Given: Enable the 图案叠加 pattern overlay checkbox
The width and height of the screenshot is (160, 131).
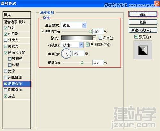Looking at the screenshot, I should (6, 90).
